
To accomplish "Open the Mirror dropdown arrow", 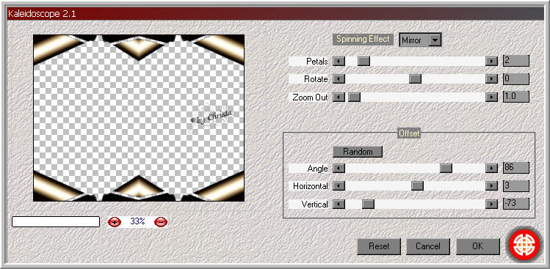I will (435, 40).
